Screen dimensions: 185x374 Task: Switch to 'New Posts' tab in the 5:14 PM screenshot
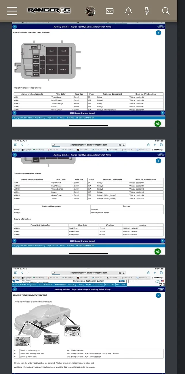tap(39, 150)
